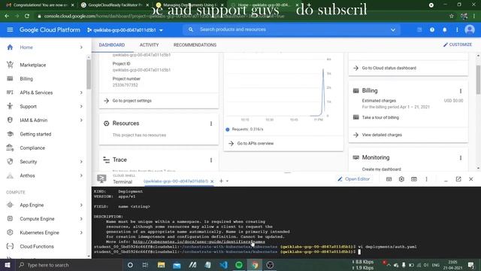Open Cloud Shell more options dots
The height and width of the screenshot is (271, 481).
pyautogui.click(x=426, y=179)
